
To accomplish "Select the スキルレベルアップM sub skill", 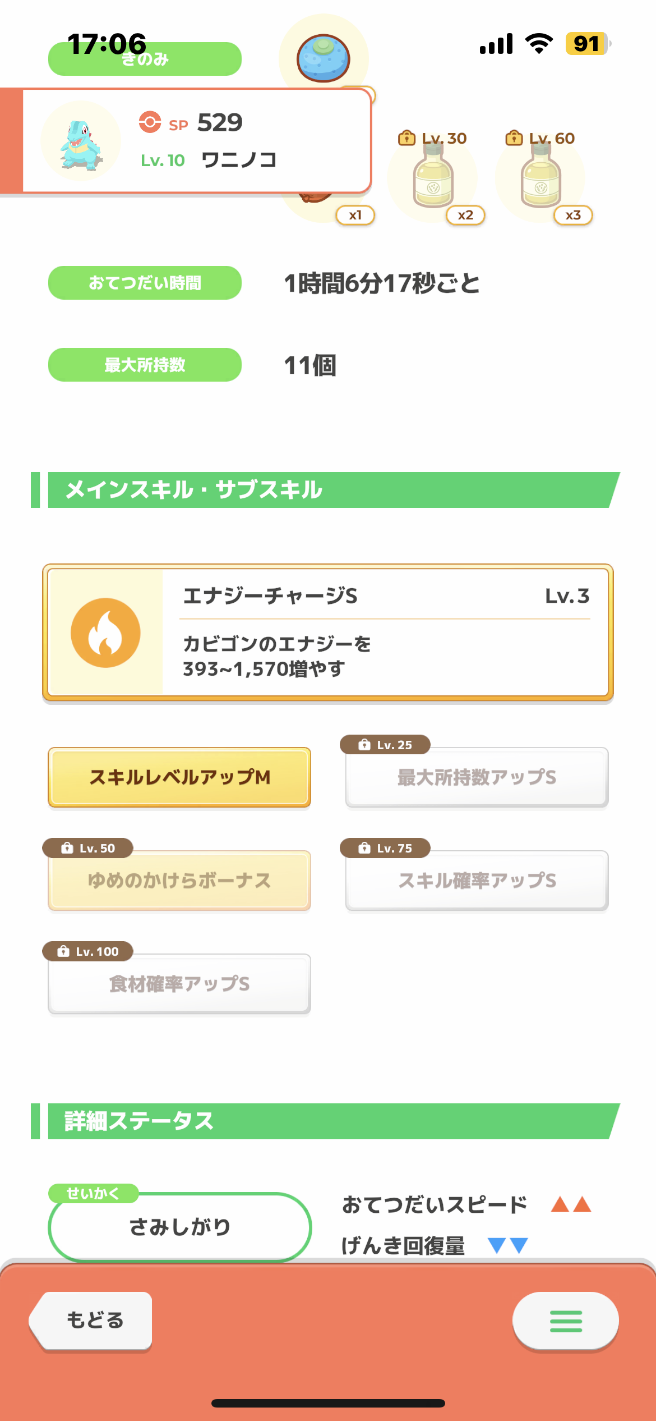I will [x=179, y=777].
